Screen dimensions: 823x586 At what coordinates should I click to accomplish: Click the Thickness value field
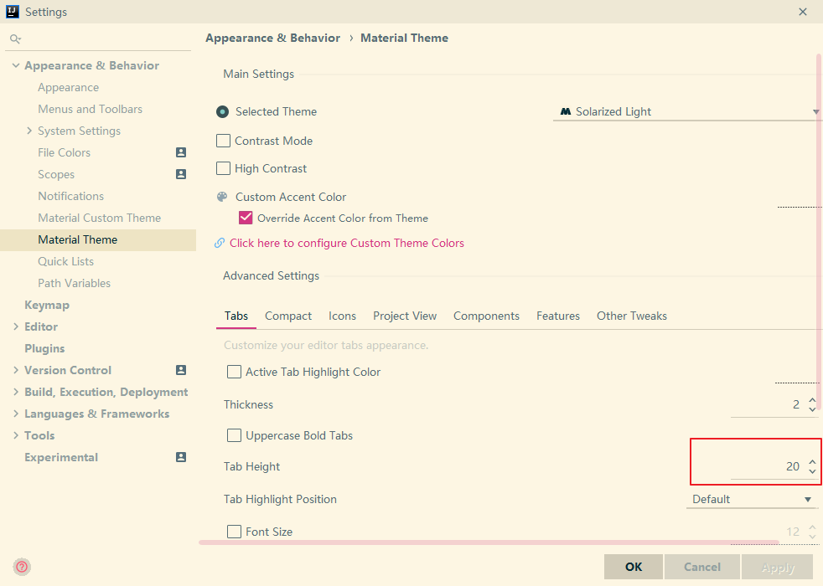(x=768, y=404)
